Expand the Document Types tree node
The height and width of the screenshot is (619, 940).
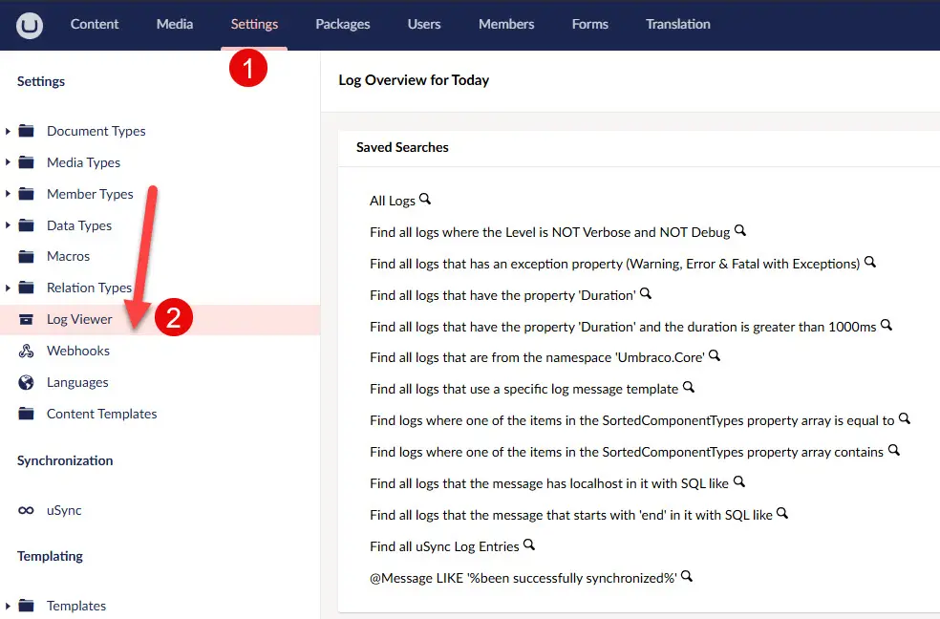coord(9,131)
